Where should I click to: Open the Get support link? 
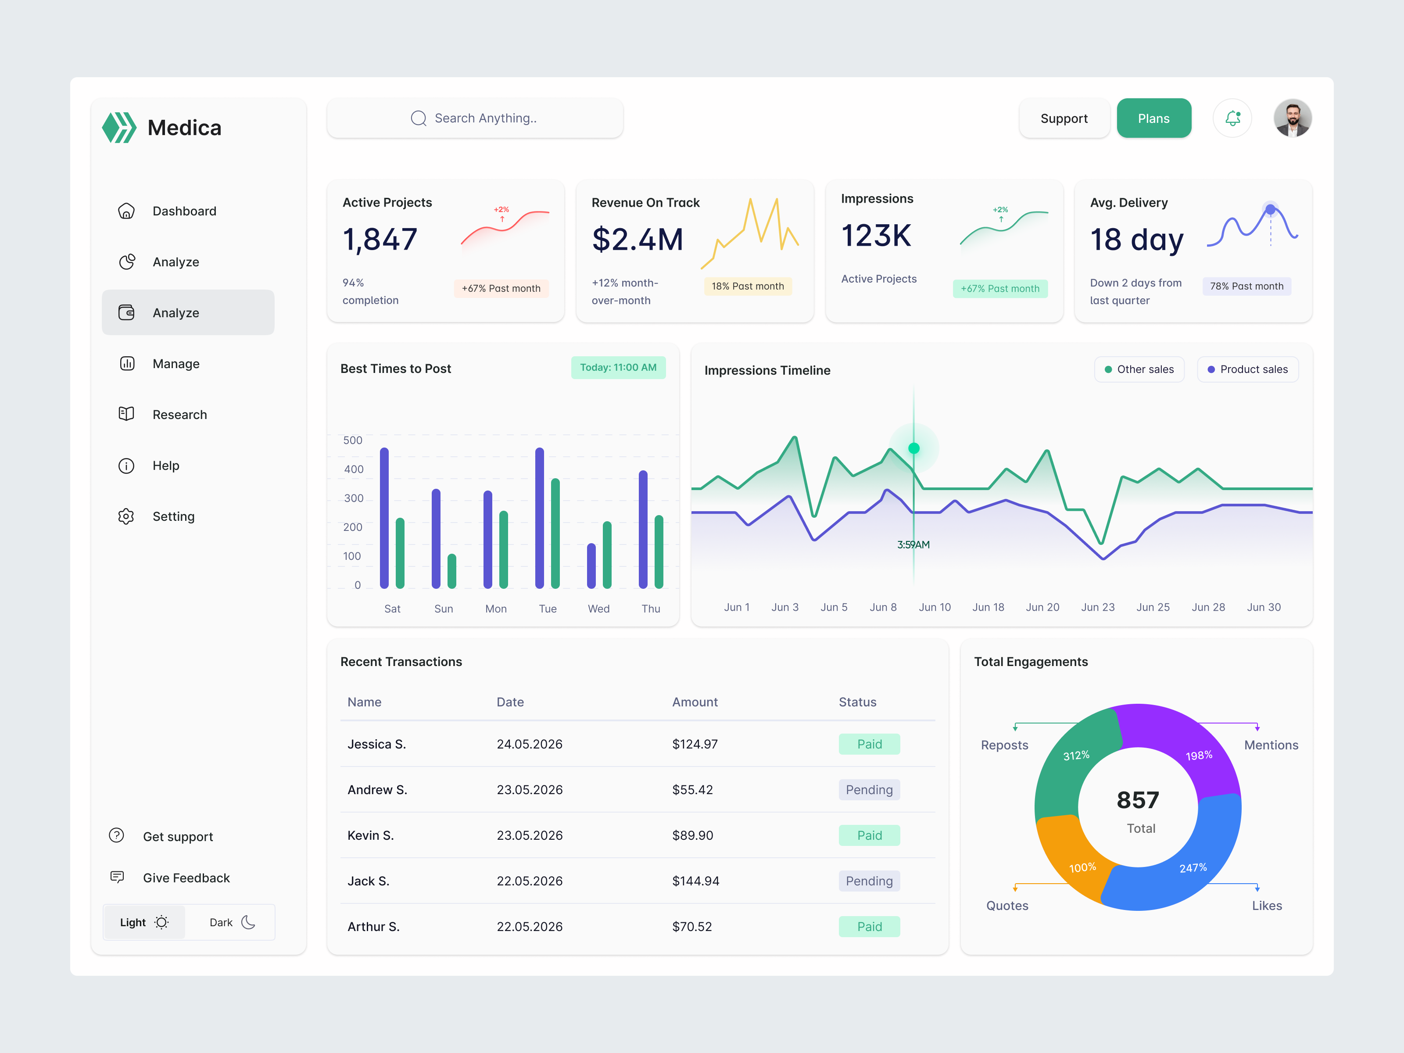click(178, 837)
